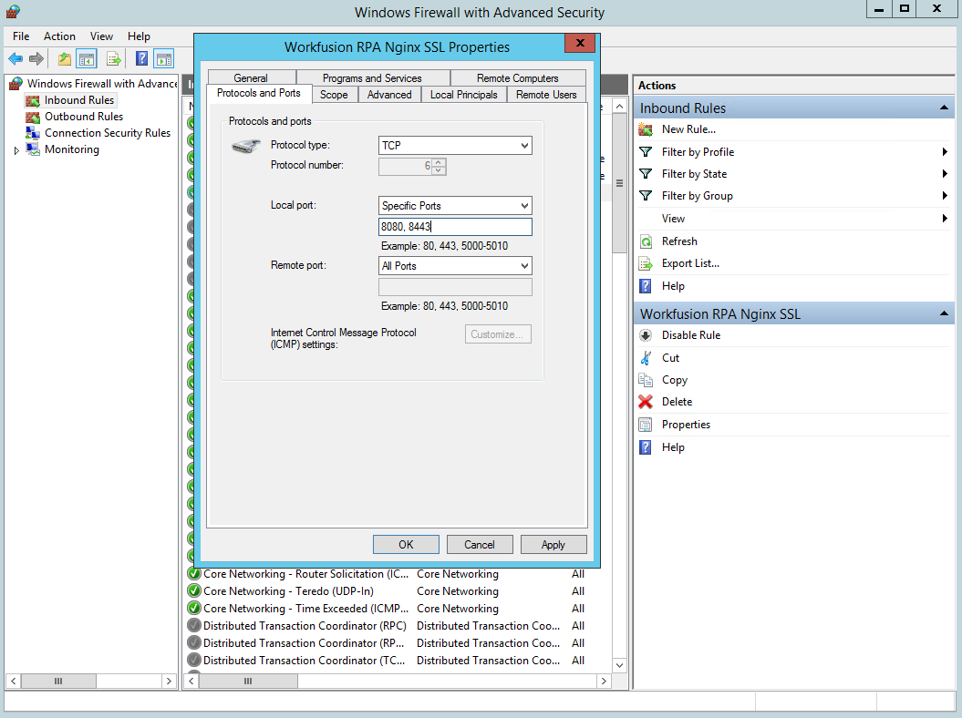Image resolution: width=962 pixels, height=718 pixels.
Task: Switch to the Scope tab
Action: point(334,95)
